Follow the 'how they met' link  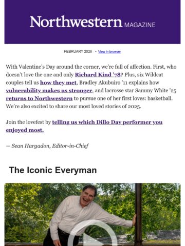click(x=58, y=83)
